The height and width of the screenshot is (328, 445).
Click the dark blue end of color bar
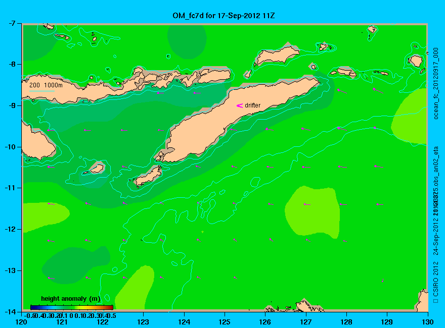pyautogui.click(x=33, y=307)
